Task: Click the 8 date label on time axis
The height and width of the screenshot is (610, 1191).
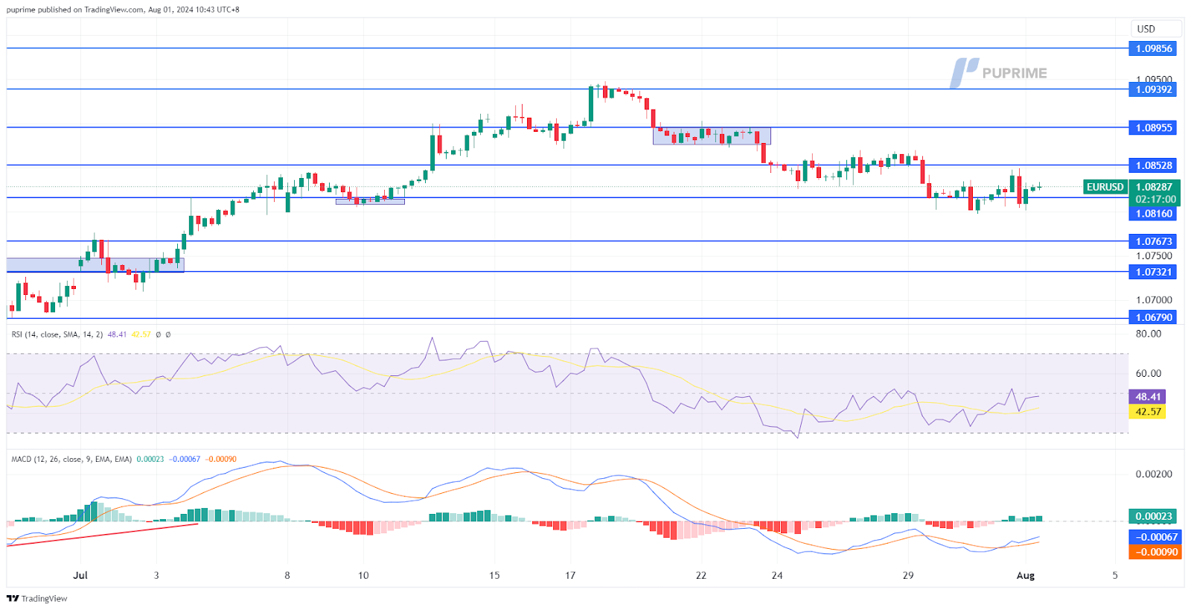Action: tap(287, 575)
